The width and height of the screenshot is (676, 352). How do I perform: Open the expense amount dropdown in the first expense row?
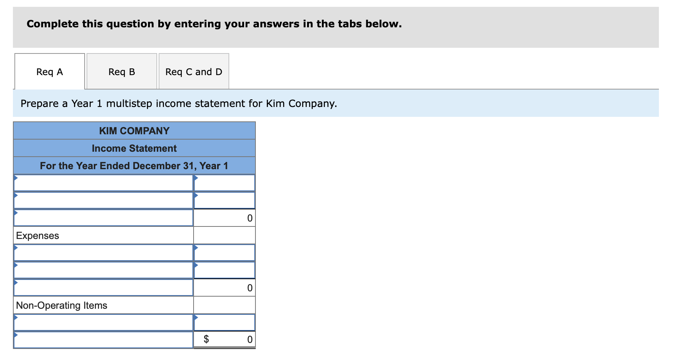point(224,252)
